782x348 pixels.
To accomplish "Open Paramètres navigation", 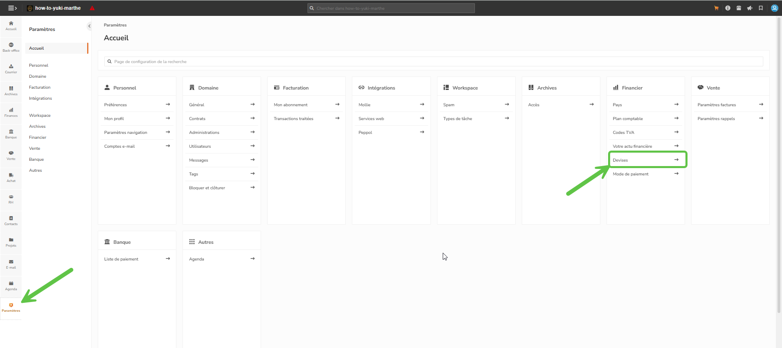I will (137, 132).
